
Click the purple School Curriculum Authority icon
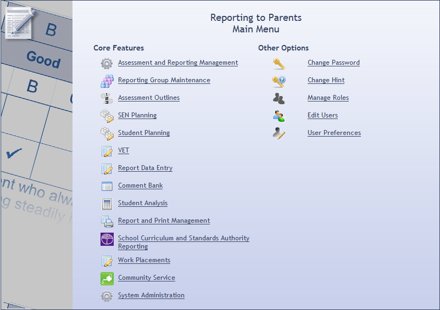(107, 239)
